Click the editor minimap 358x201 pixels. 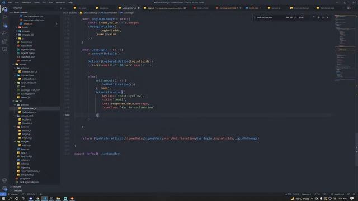(x=345, y=48)
